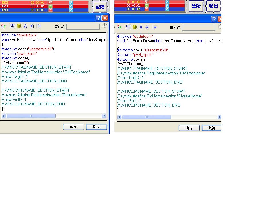264x216 pixels.
Task: Click the export action icon in right editor
Action: tap(154, 27)
